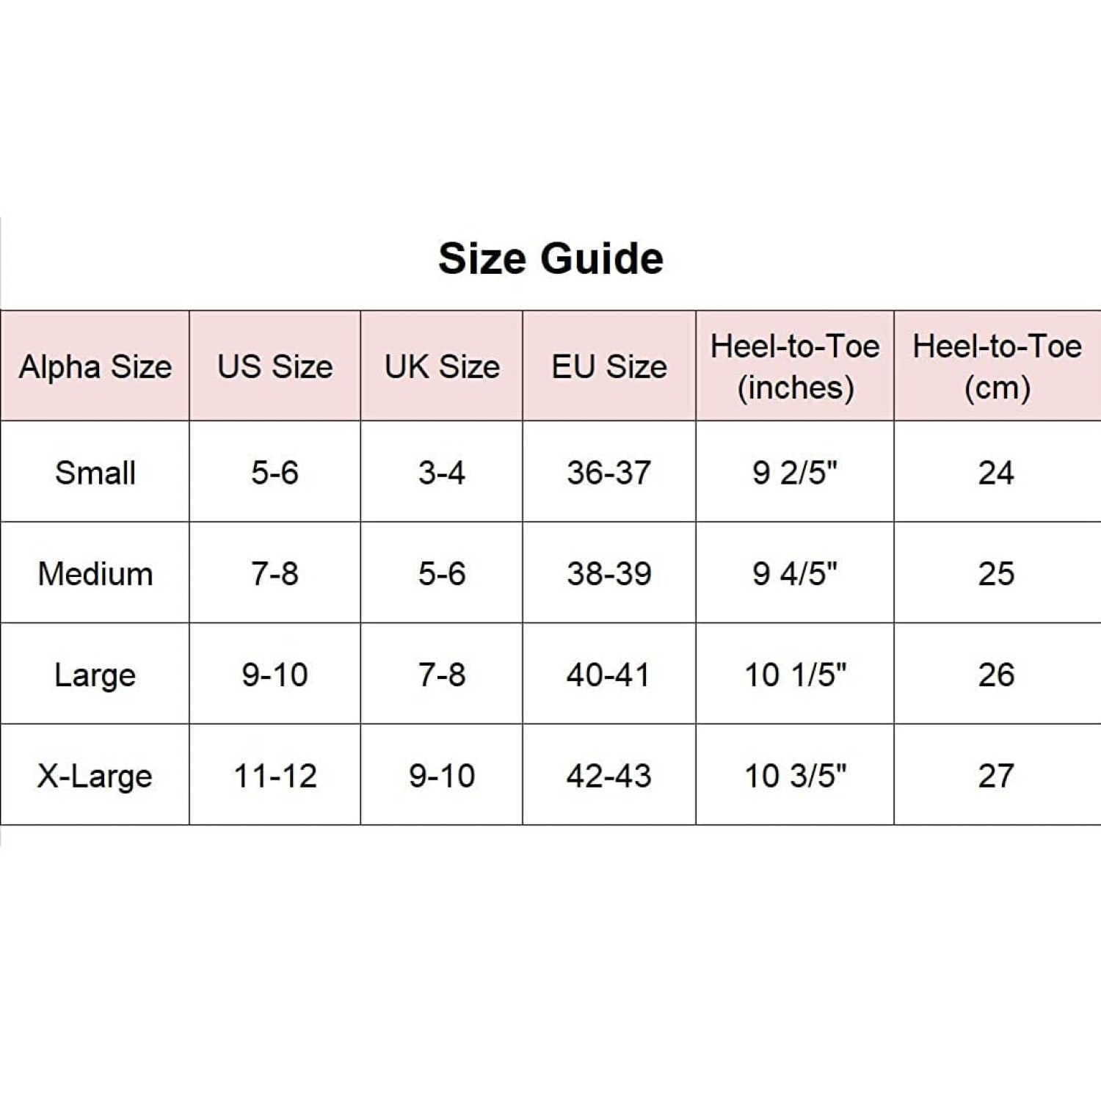
Task: Click the Size Guide title
Action: 550,258
